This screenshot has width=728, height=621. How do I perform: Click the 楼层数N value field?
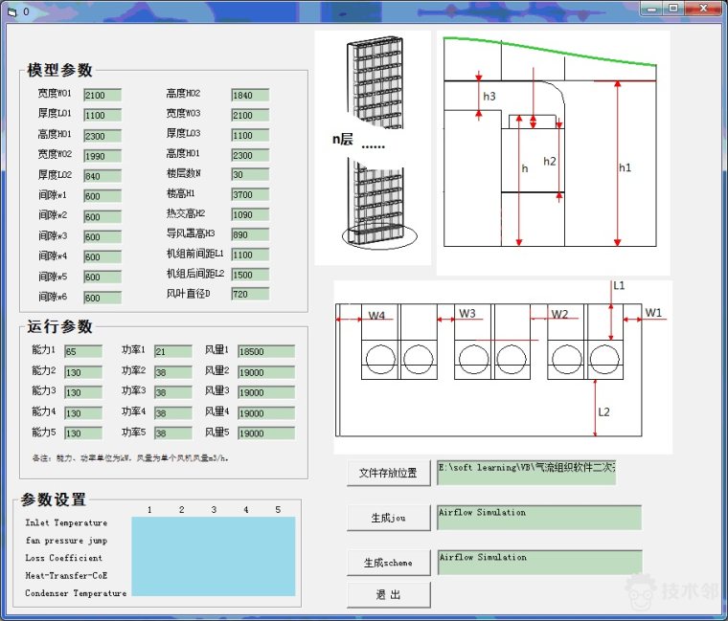point(249,174)
